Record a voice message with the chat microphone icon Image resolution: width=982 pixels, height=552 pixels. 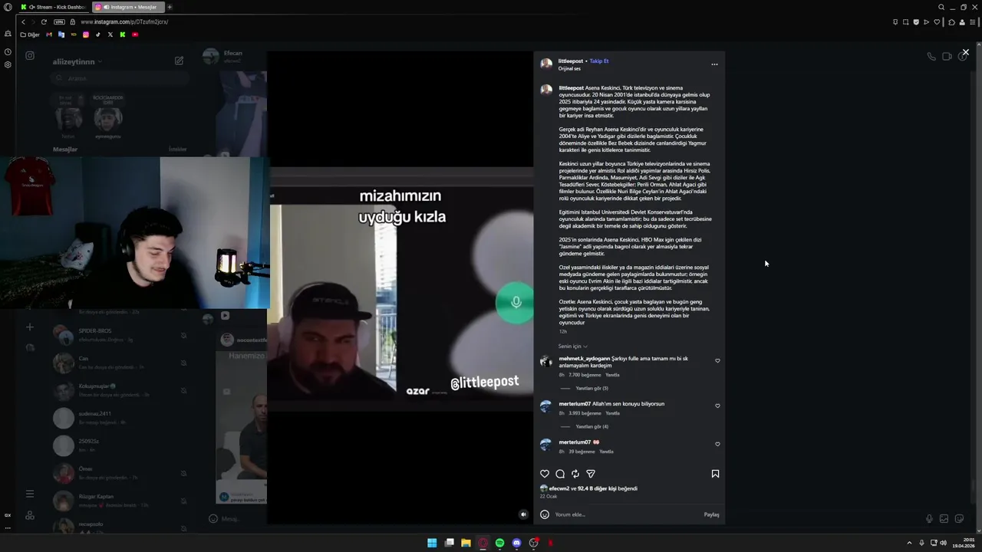tap(929, 519)
